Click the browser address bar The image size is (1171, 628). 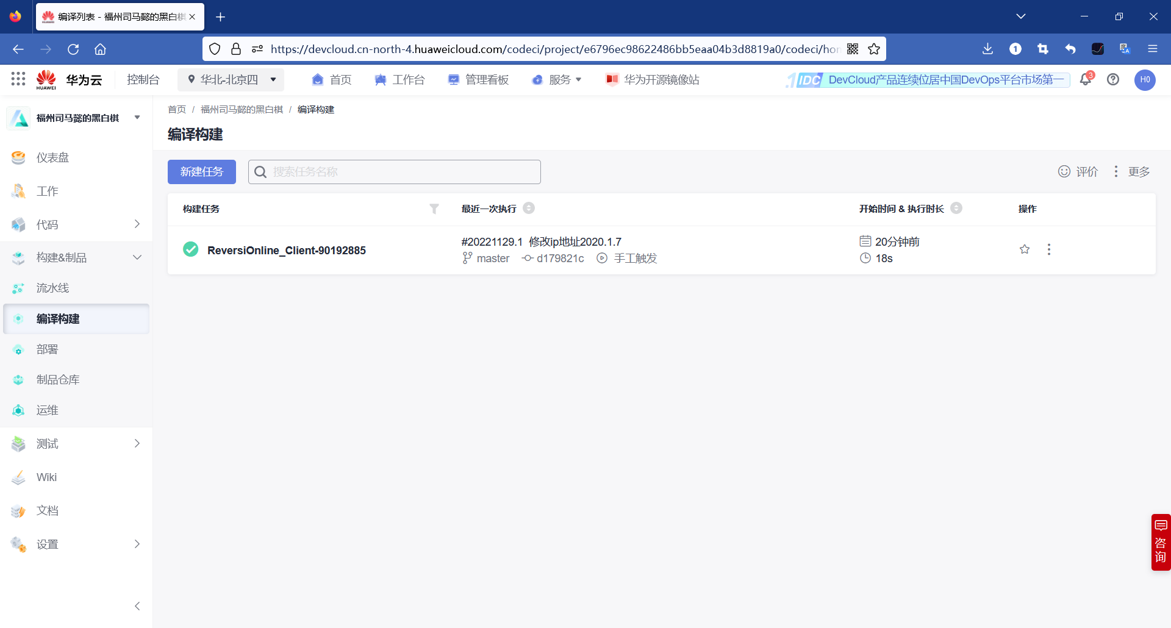tap(554, 49)
